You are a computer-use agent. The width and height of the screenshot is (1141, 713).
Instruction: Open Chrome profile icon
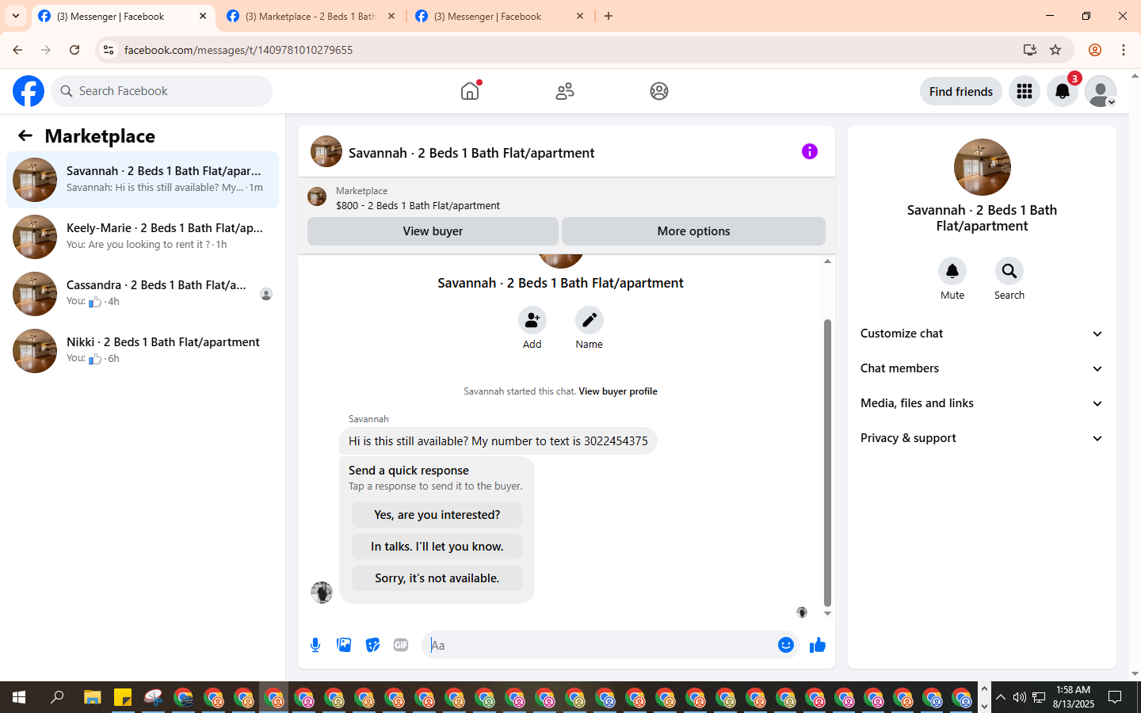click(x=1095, y=50)
